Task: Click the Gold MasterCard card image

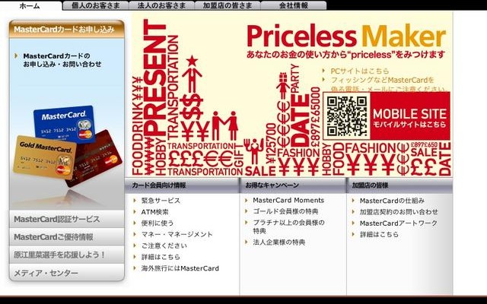Action: (x=45, y=157)
